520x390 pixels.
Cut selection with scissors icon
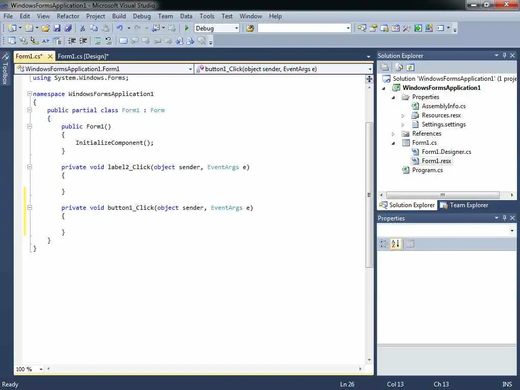[x=83, y=28]
